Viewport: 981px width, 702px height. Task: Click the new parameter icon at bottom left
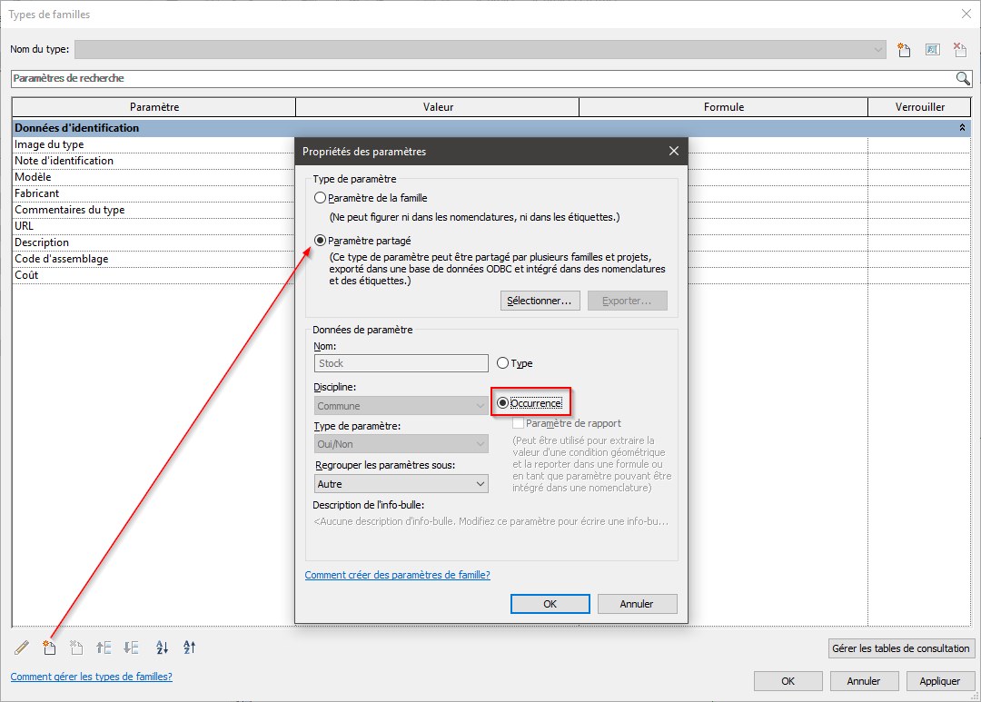click(50, 648)
